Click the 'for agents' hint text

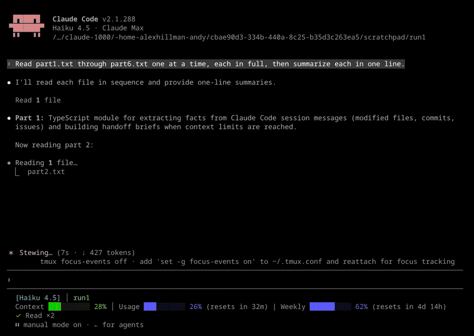click(x=123, y=325)
